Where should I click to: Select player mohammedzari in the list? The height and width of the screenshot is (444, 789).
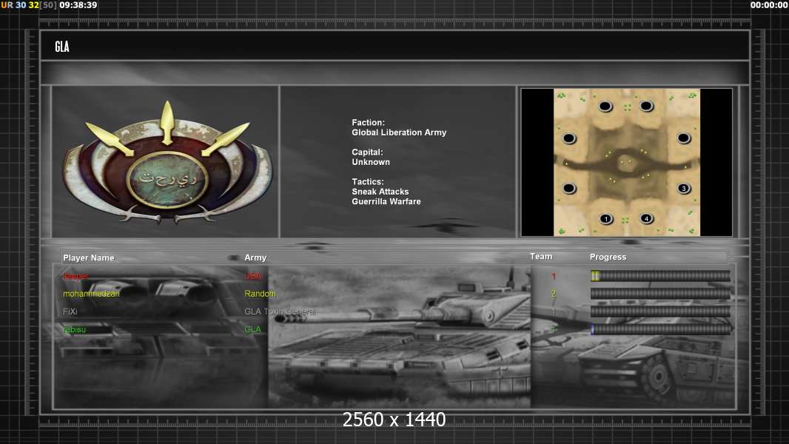click(91, 294)
